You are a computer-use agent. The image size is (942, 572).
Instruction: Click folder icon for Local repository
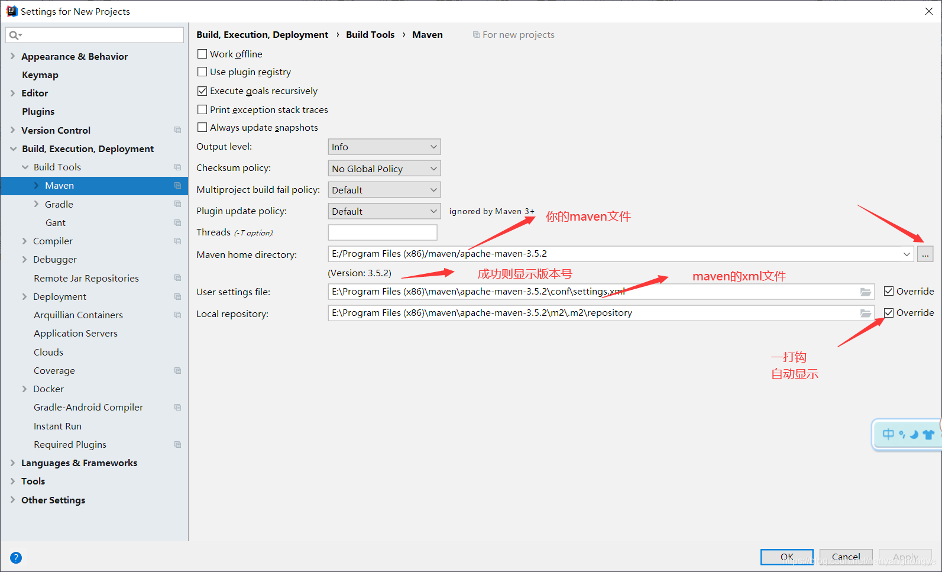pos(866,313)
